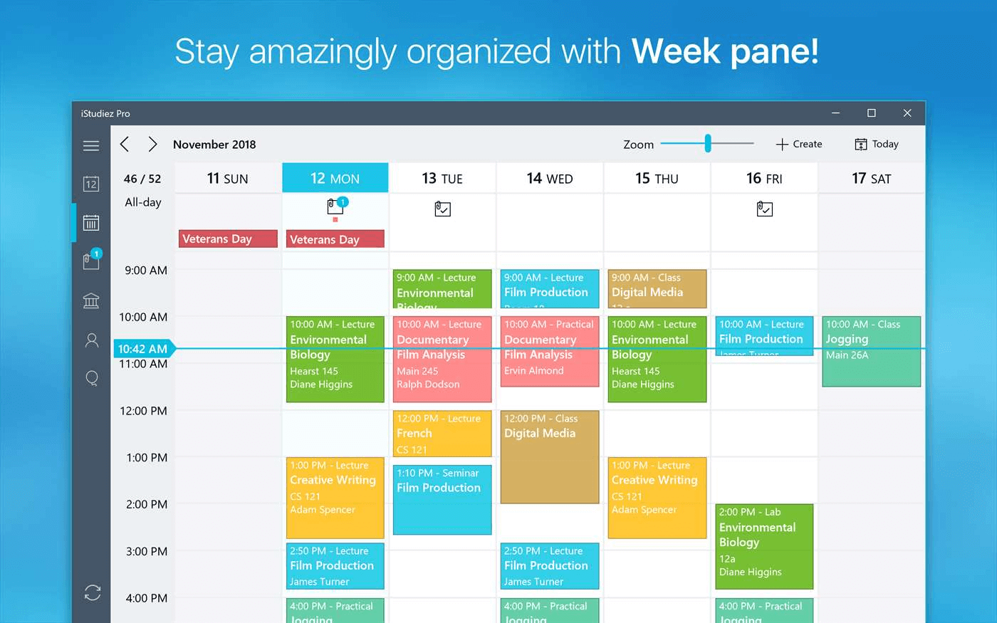Open Tuesday's completed assignment icon
The image size is (997, 623).
(x=443, y=209)
